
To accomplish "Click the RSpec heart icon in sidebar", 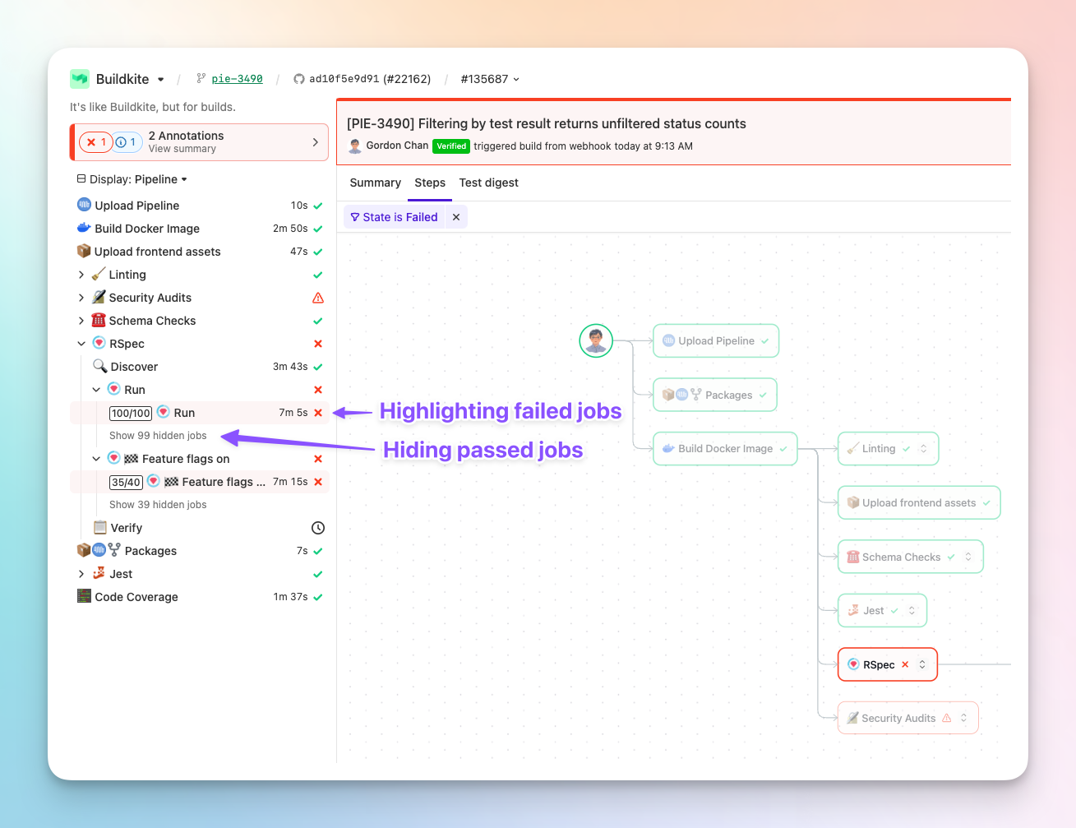I will 99,343.
